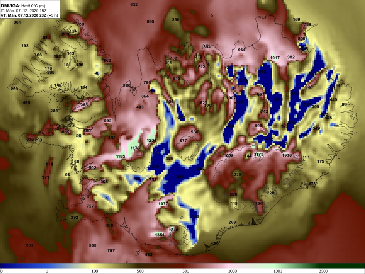Click the map value '1173'

(259, 154)
